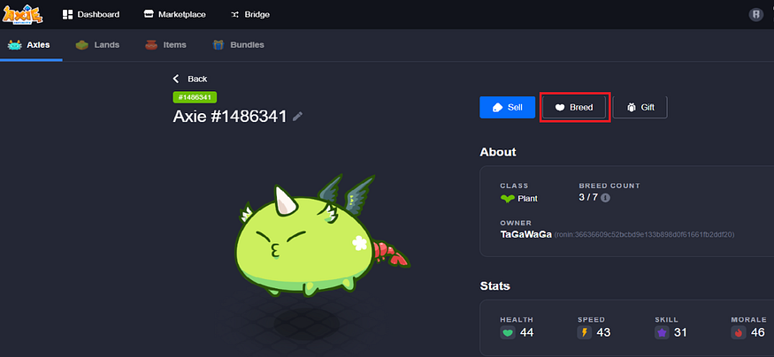774x357 pixels.
Task: Open the Ronin account avatar icon
Action: point(755,14)
